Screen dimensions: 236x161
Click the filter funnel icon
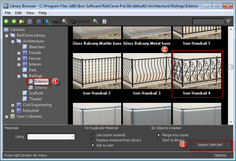tap(228, 21)
